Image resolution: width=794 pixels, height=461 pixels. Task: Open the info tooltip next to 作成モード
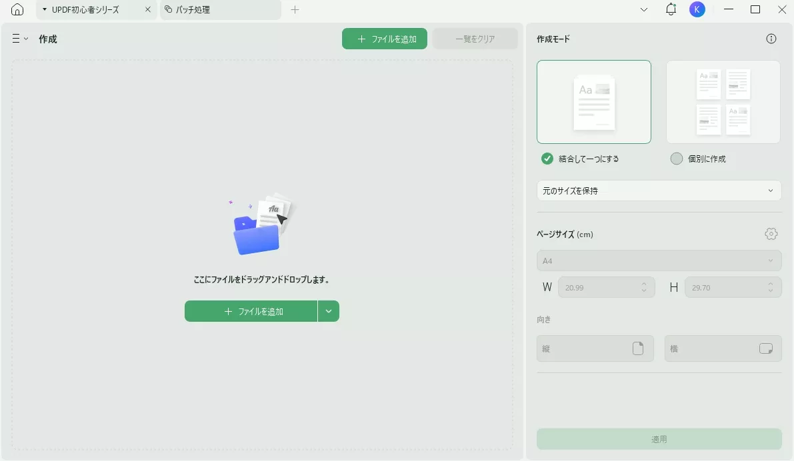click(x=771, y=39)
